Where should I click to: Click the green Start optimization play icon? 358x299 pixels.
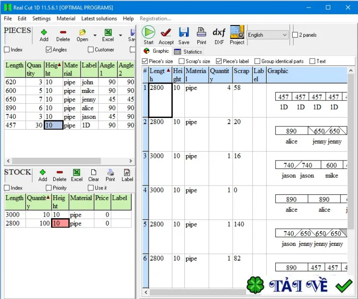(x=149, y=32)
